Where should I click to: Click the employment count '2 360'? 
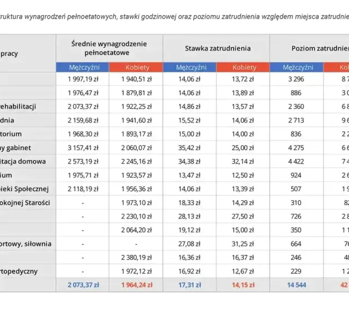[x=296, y=107]
